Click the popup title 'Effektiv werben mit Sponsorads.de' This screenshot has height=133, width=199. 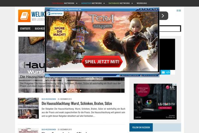point(65,9)
